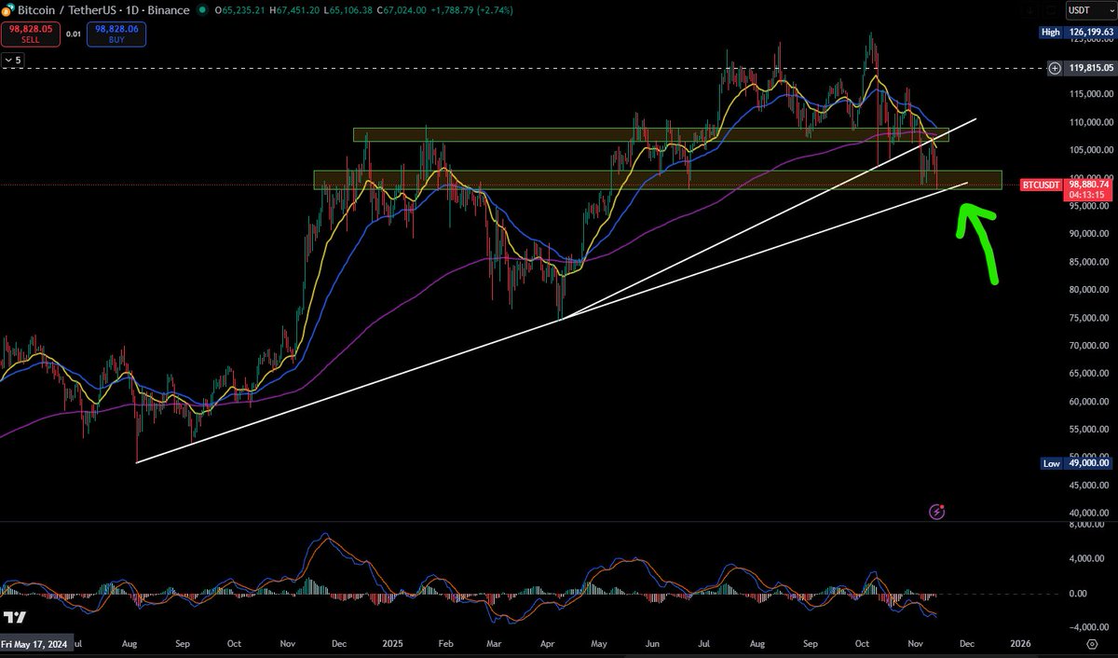Expand the collapsed indicators legend showing 5
This screenshot has width=1118, height=658.
[x=13, y=60]
